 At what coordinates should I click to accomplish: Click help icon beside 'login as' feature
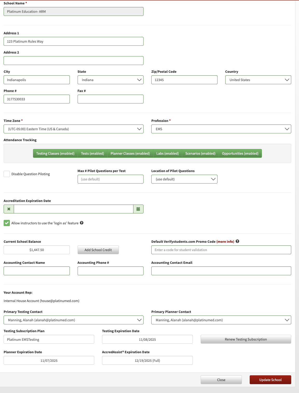(x=81, y=223)
